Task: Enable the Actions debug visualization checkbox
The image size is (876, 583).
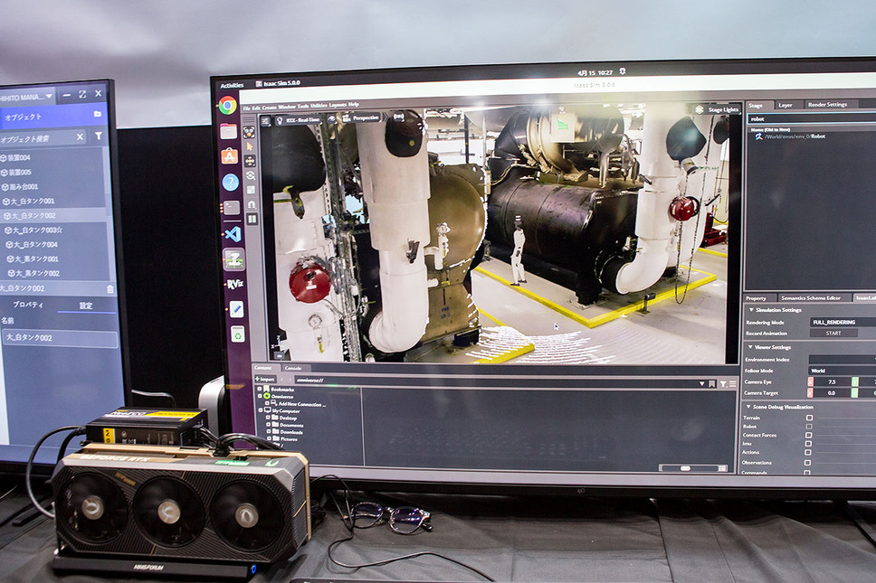Action: (x=809, y=452)
